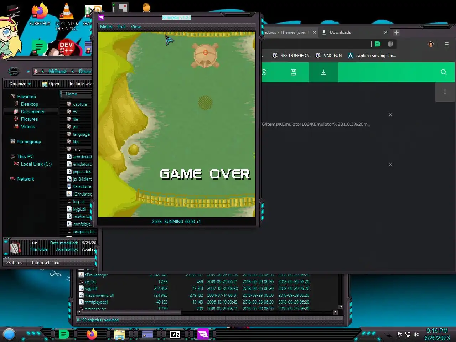Select ma3smwemu.dll in the 7-Zip window
This screenshot has height=342, width=456.
(99, 295)
